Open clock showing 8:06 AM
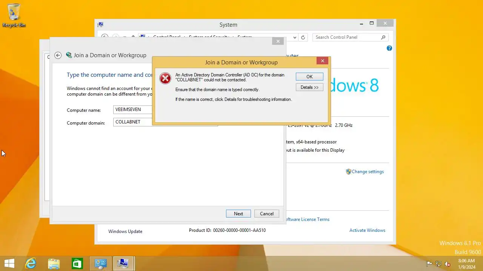Screen dimensions: 483x271 pos(466,263)
